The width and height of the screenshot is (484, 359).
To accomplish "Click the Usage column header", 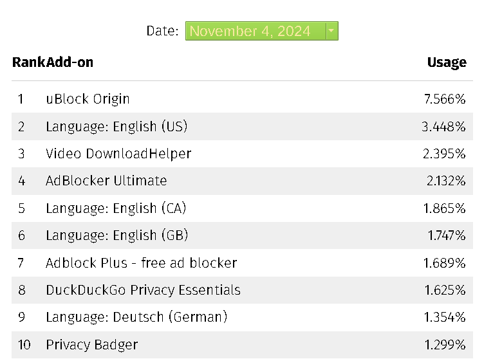I will tap(447, 62).
